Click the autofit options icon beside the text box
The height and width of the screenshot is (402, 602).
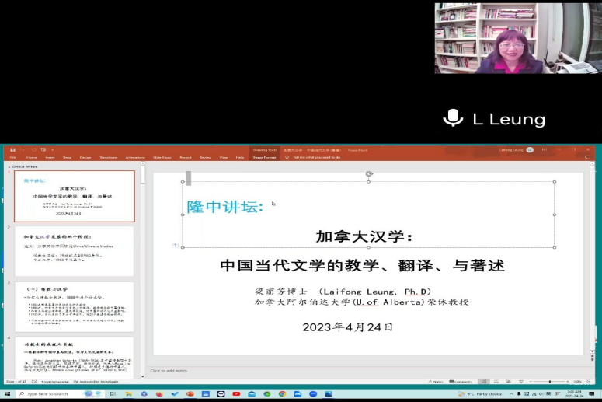175,246
